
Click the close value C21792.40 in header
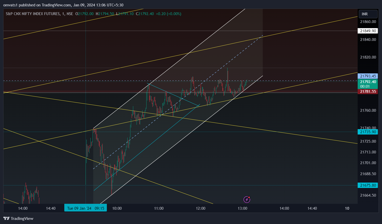(x=145, y=14)
